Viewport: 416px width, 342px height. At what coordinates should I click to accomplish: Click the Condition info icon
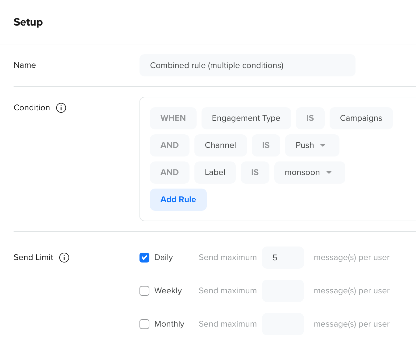coord(61,108)
